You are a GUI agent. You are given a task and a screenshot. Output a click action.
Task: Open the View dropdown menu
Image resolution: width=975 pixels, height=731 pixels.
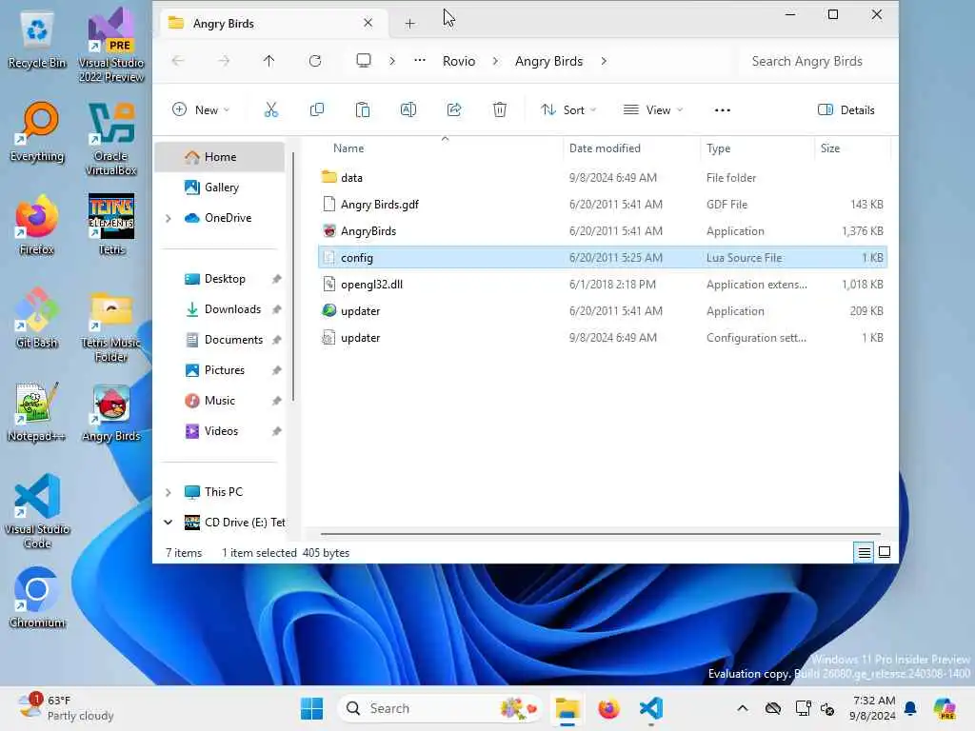click(653, 110)
